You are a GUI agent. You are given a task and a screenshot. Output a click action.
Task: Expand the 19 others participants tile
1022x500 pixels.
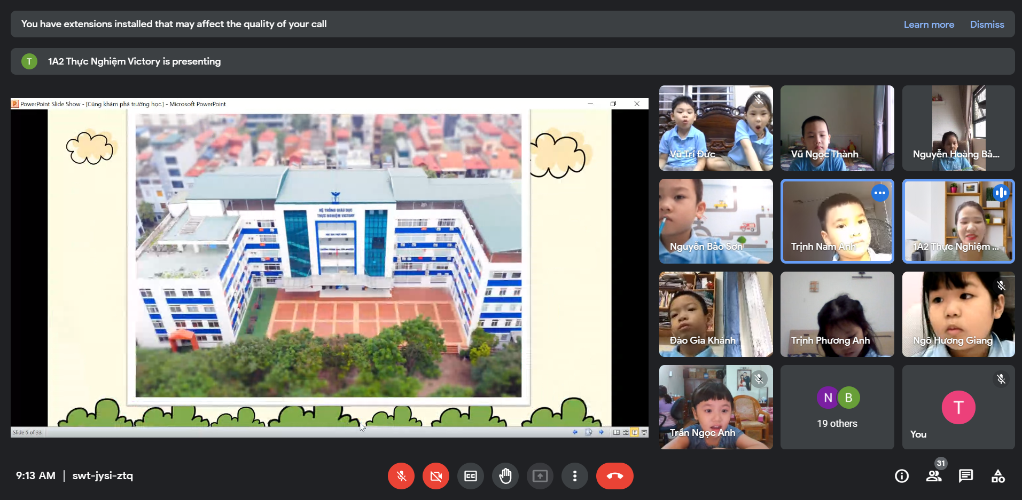[837, 408]
